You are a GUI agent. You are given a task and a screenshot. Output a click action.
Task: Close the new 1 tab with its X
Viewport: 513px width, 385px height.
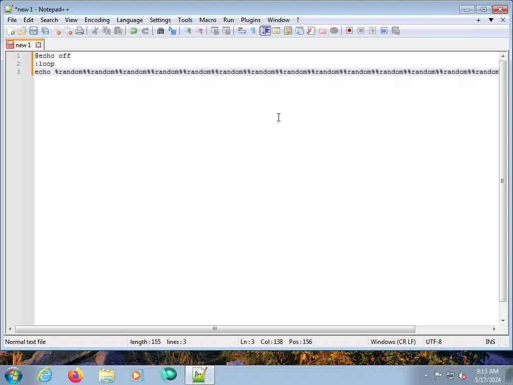click(38, 45)
